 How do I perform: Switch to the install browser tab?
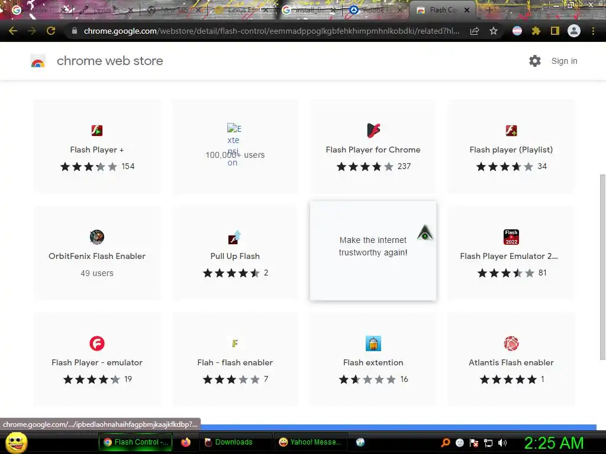pos(308,10)
